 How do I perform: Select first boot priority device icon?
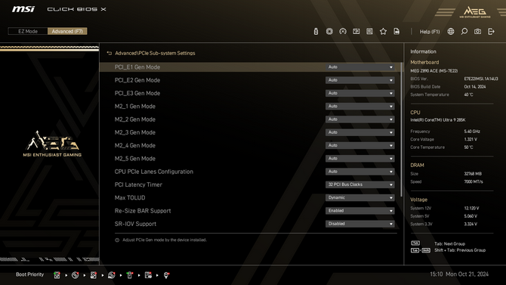pos(57,275)
